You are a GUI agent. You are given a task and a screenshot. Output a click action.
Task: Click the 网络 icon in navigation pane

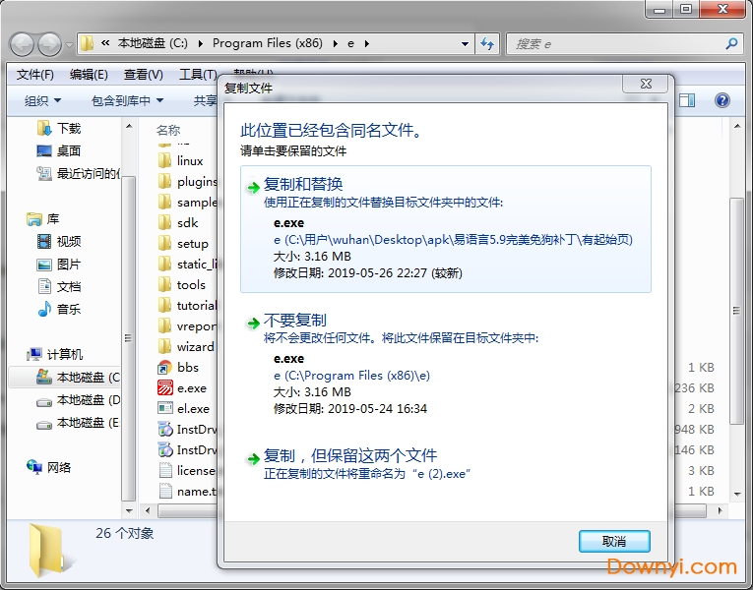(x=35, y=467)
